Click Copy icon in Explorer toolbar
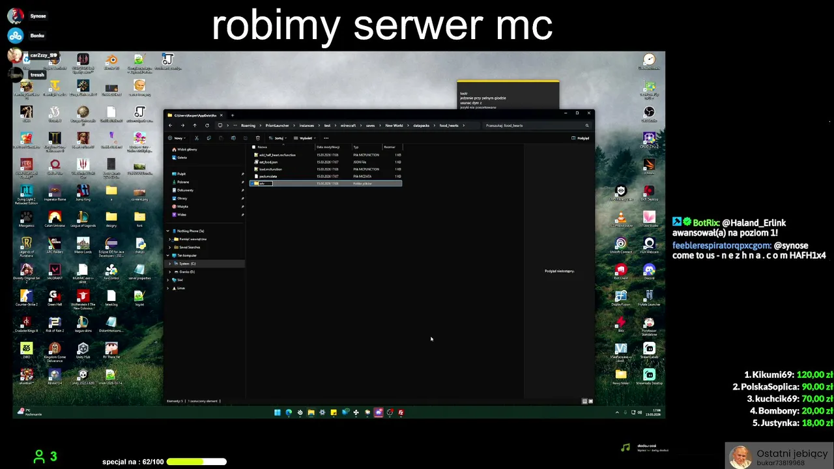Viewport: 834px width, 469px height. (x=208, y=138)
